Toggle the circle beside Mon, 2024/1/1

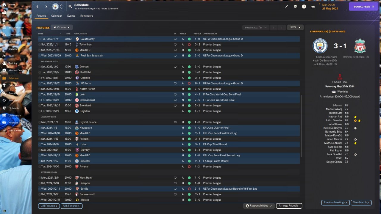pos(40,122)
